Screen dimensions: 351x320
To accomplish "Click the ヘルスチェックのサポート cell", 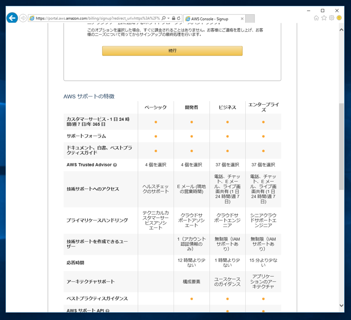I will click(x=156, y=189).
